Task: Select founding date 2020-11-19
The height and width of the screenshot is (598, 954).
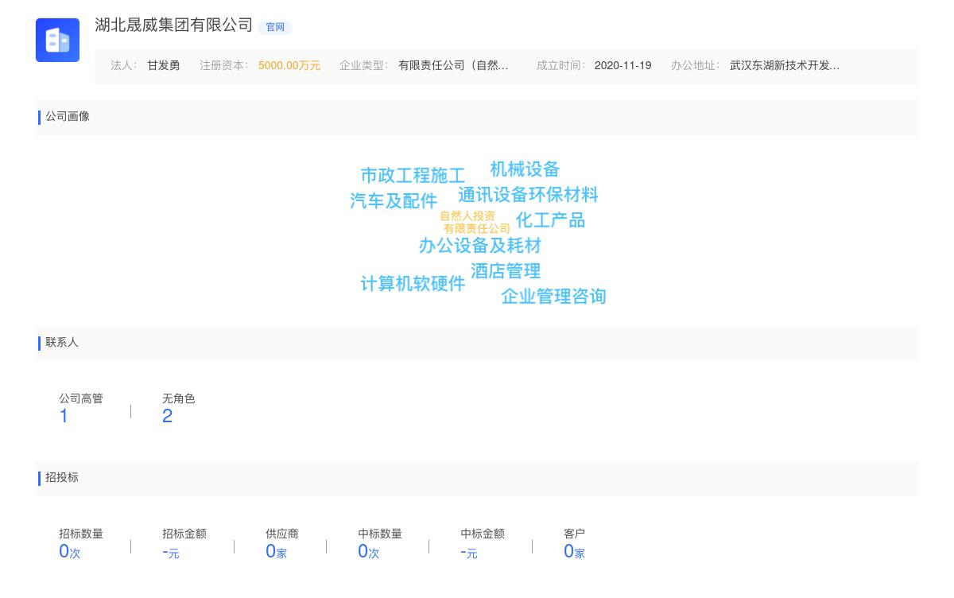Action: [x=622, y=66]
